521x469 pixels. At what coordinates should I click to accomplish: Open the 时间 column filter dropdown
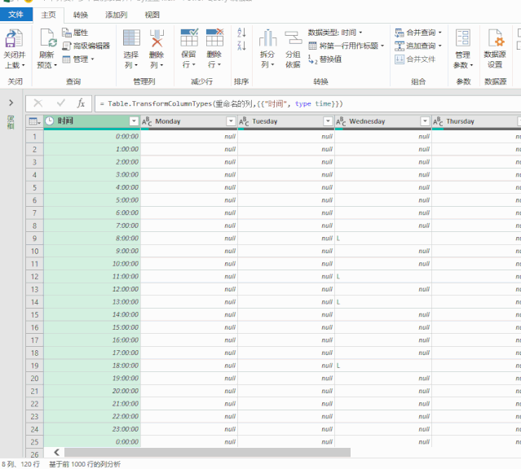pos(134,121)
